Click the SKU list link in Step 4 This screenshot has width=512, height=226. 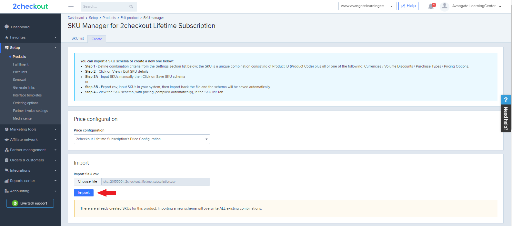click(210, 92)
